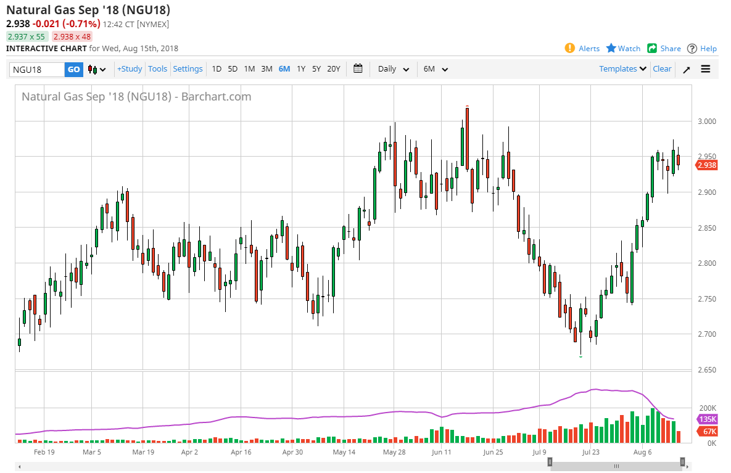This screenshot has height=473, width=731.
Task: Select the 1Y time range
Action: (301, 69)
